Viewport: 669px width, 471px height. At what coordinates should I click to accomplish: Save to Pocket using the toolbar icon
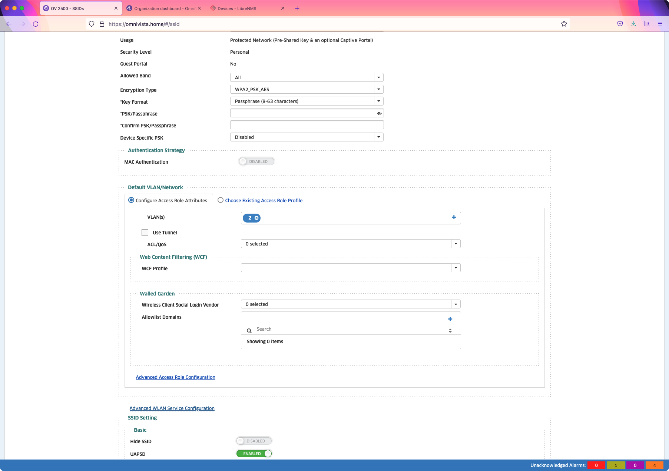(x=620, y=24)
